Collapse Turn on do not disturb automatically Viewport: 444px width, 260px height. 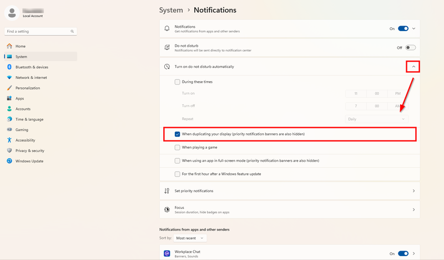click(413, 67)
